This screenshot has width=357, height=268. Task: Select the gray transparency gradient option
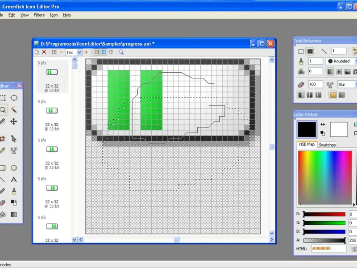coord(341,95)
